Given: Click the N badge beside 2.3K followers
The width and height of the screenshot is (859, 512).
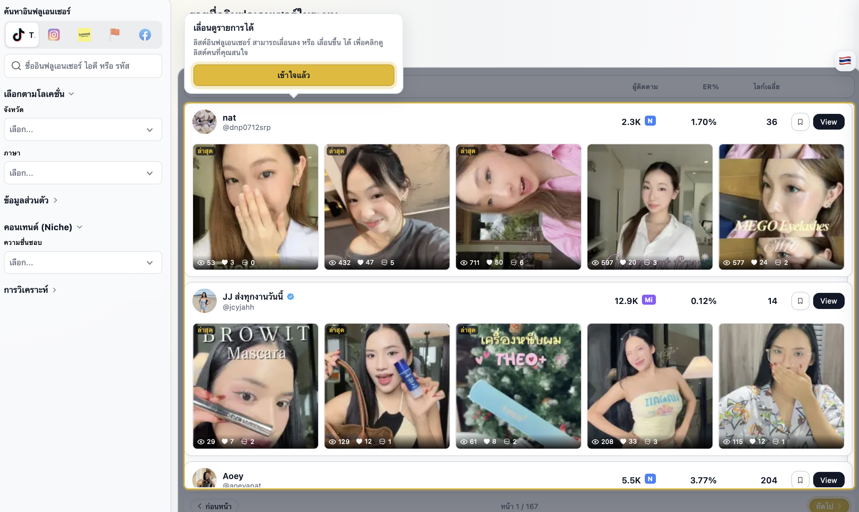Looking at the screenshot, I should [x=650, y=121].
